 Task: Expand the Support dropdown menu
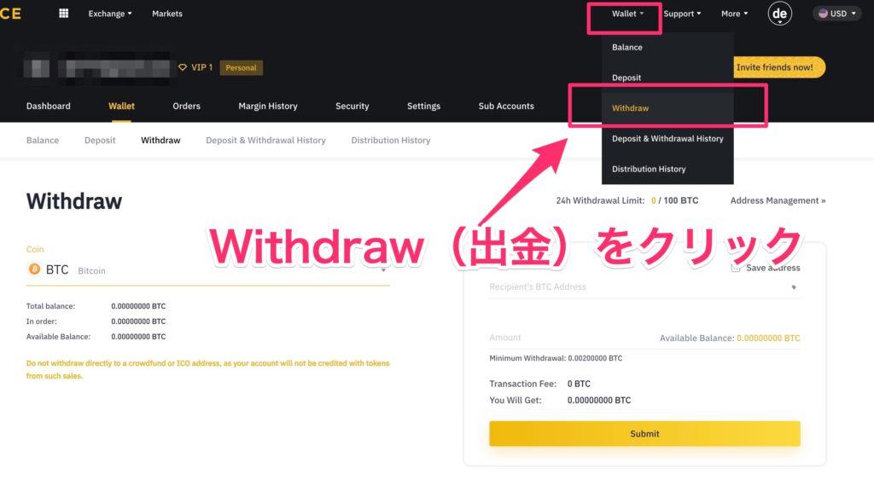click(x=682, y=14)
